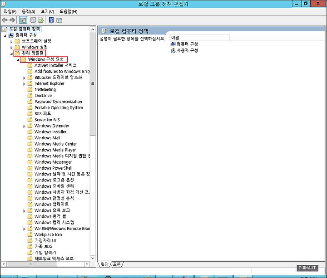Click the Forward arrow toolbar icon

[12, 20]
